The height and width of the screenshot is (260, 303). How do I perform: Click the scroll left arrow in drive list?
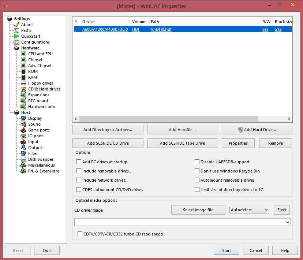pos(76,119)
